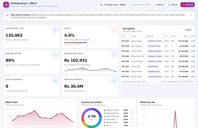Click the Work in Progress clock icon

[114, 81]
